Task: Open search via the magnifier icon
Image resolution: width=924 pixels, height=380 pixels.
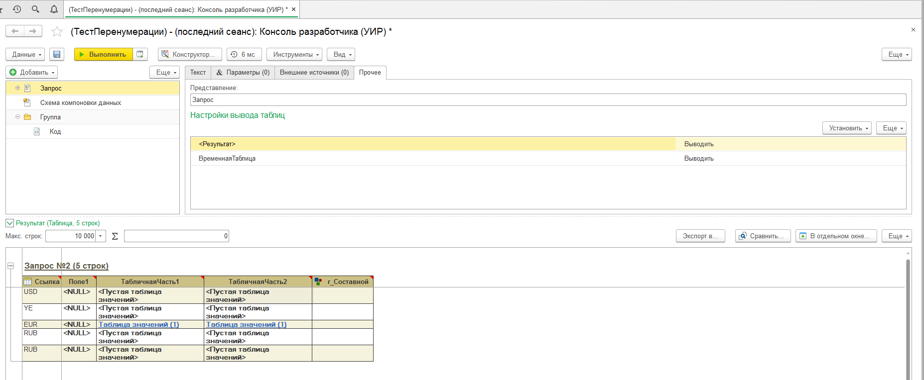Action: click(x=35, y=9)
